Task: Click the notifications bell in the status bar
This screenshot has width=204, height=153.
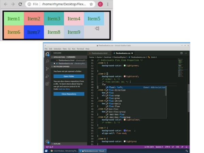Action: click(x=186, y=147)
